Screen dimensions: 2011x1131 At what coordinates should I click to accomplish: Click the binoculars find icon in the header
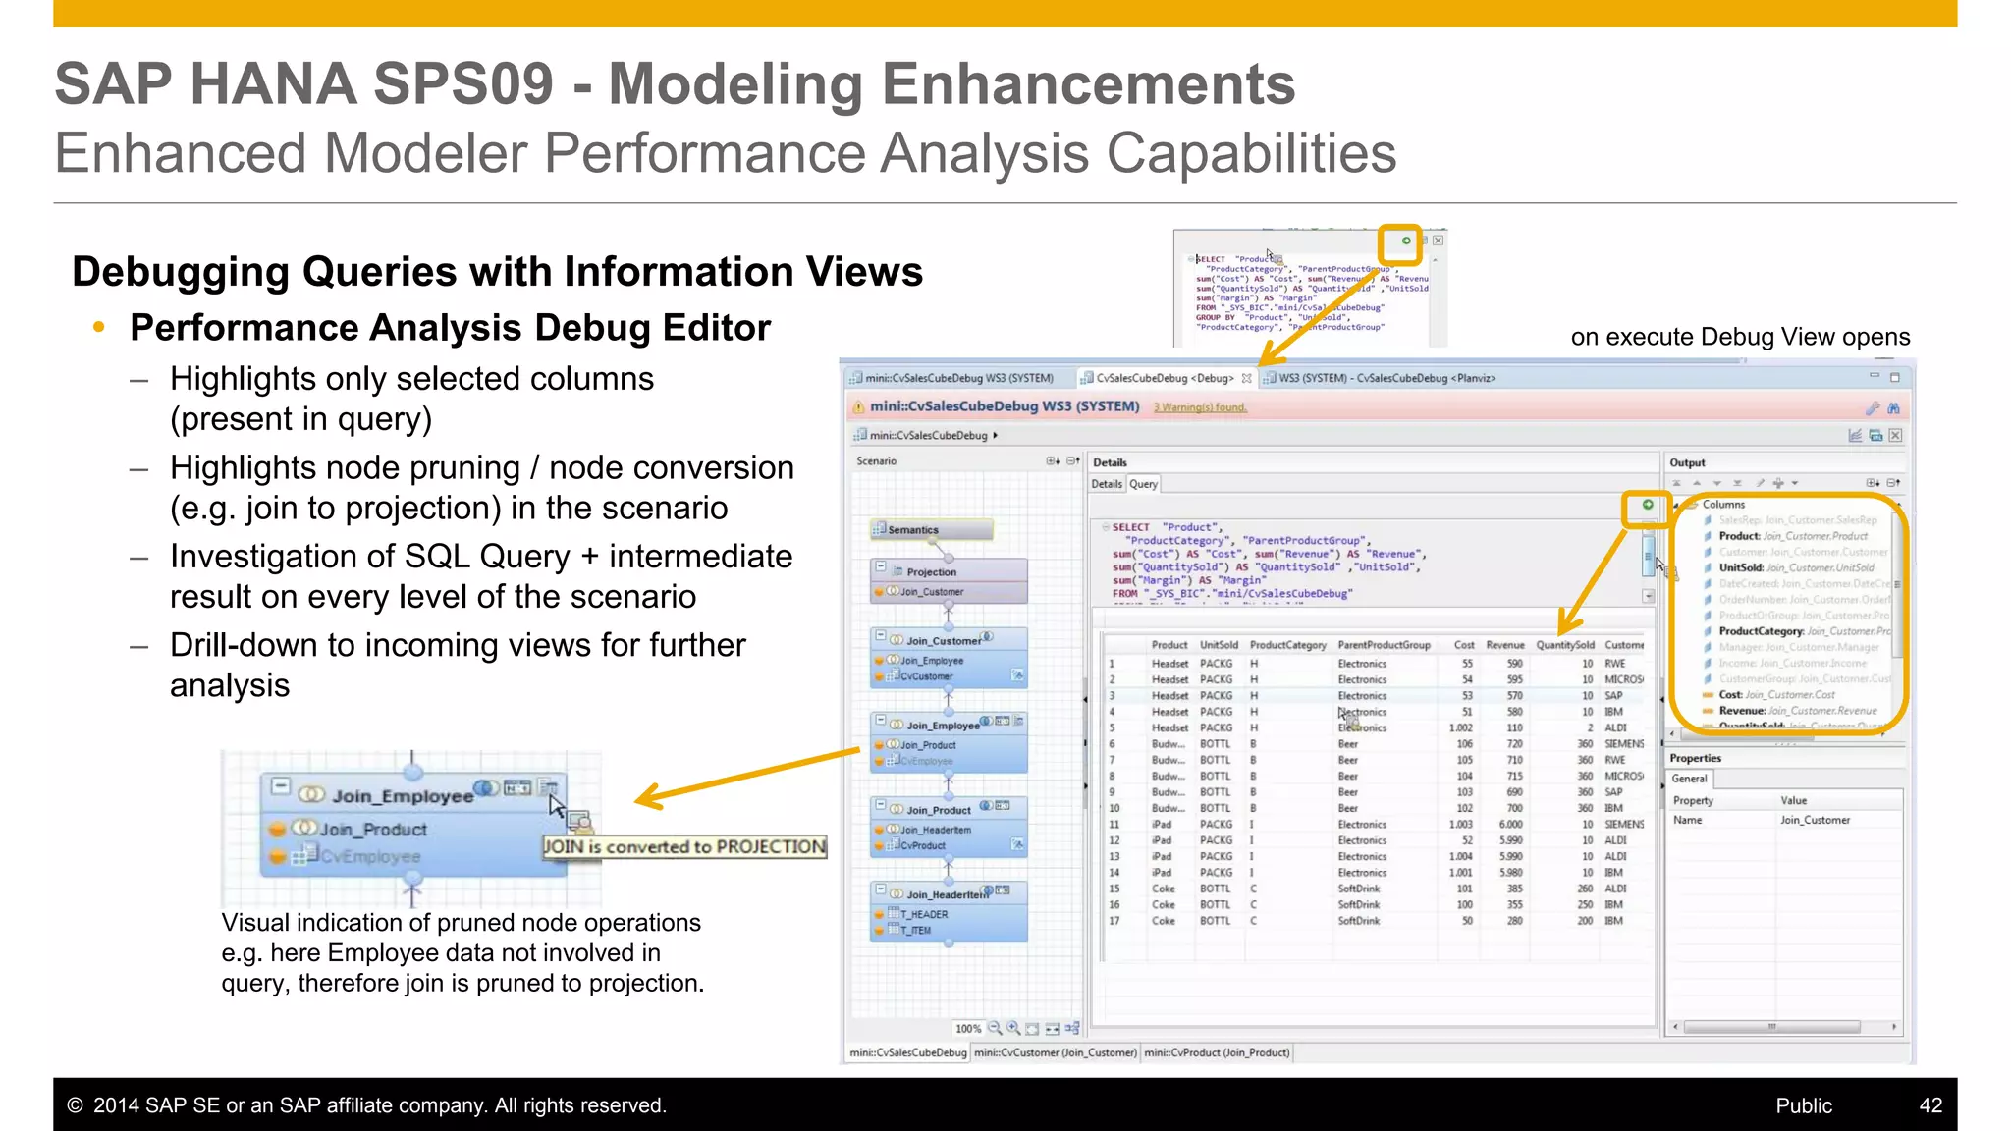(x=1893, y=407)
